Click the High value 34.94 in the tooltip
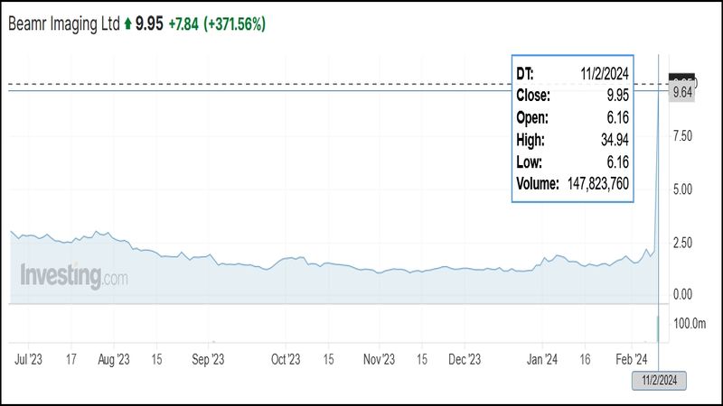 point(614,139)
